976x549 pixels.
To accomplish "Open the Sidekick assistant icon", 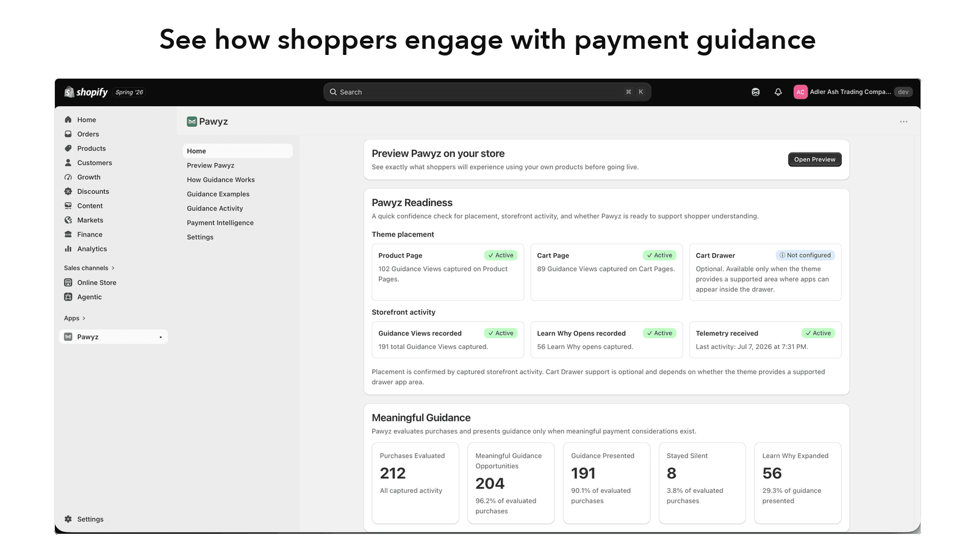I will [x=756, y=92].
